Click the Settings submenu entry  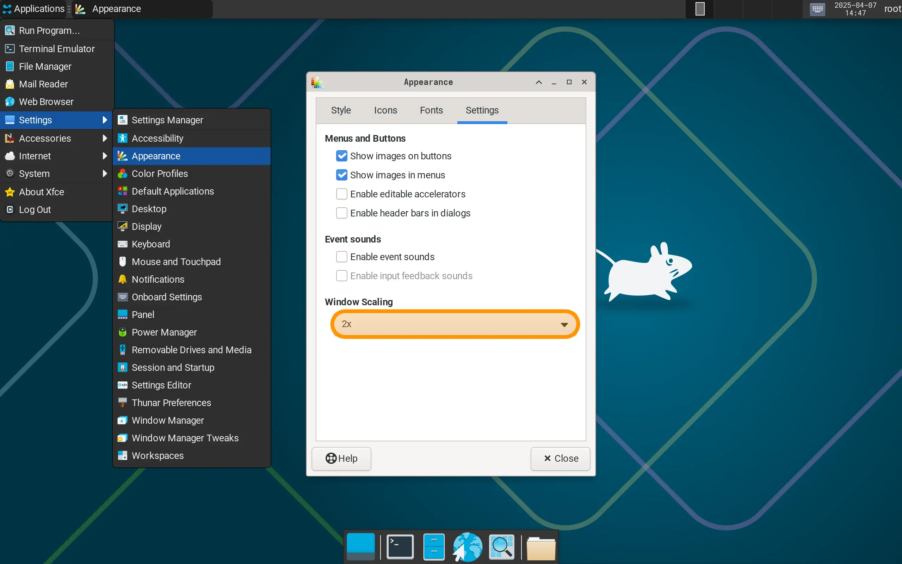click(56, 120)
